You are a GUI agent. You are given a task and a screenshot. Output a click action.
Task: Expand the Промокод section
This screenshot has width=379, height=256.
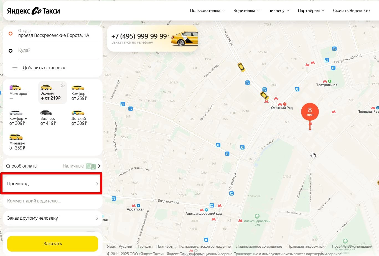point(52,183)
